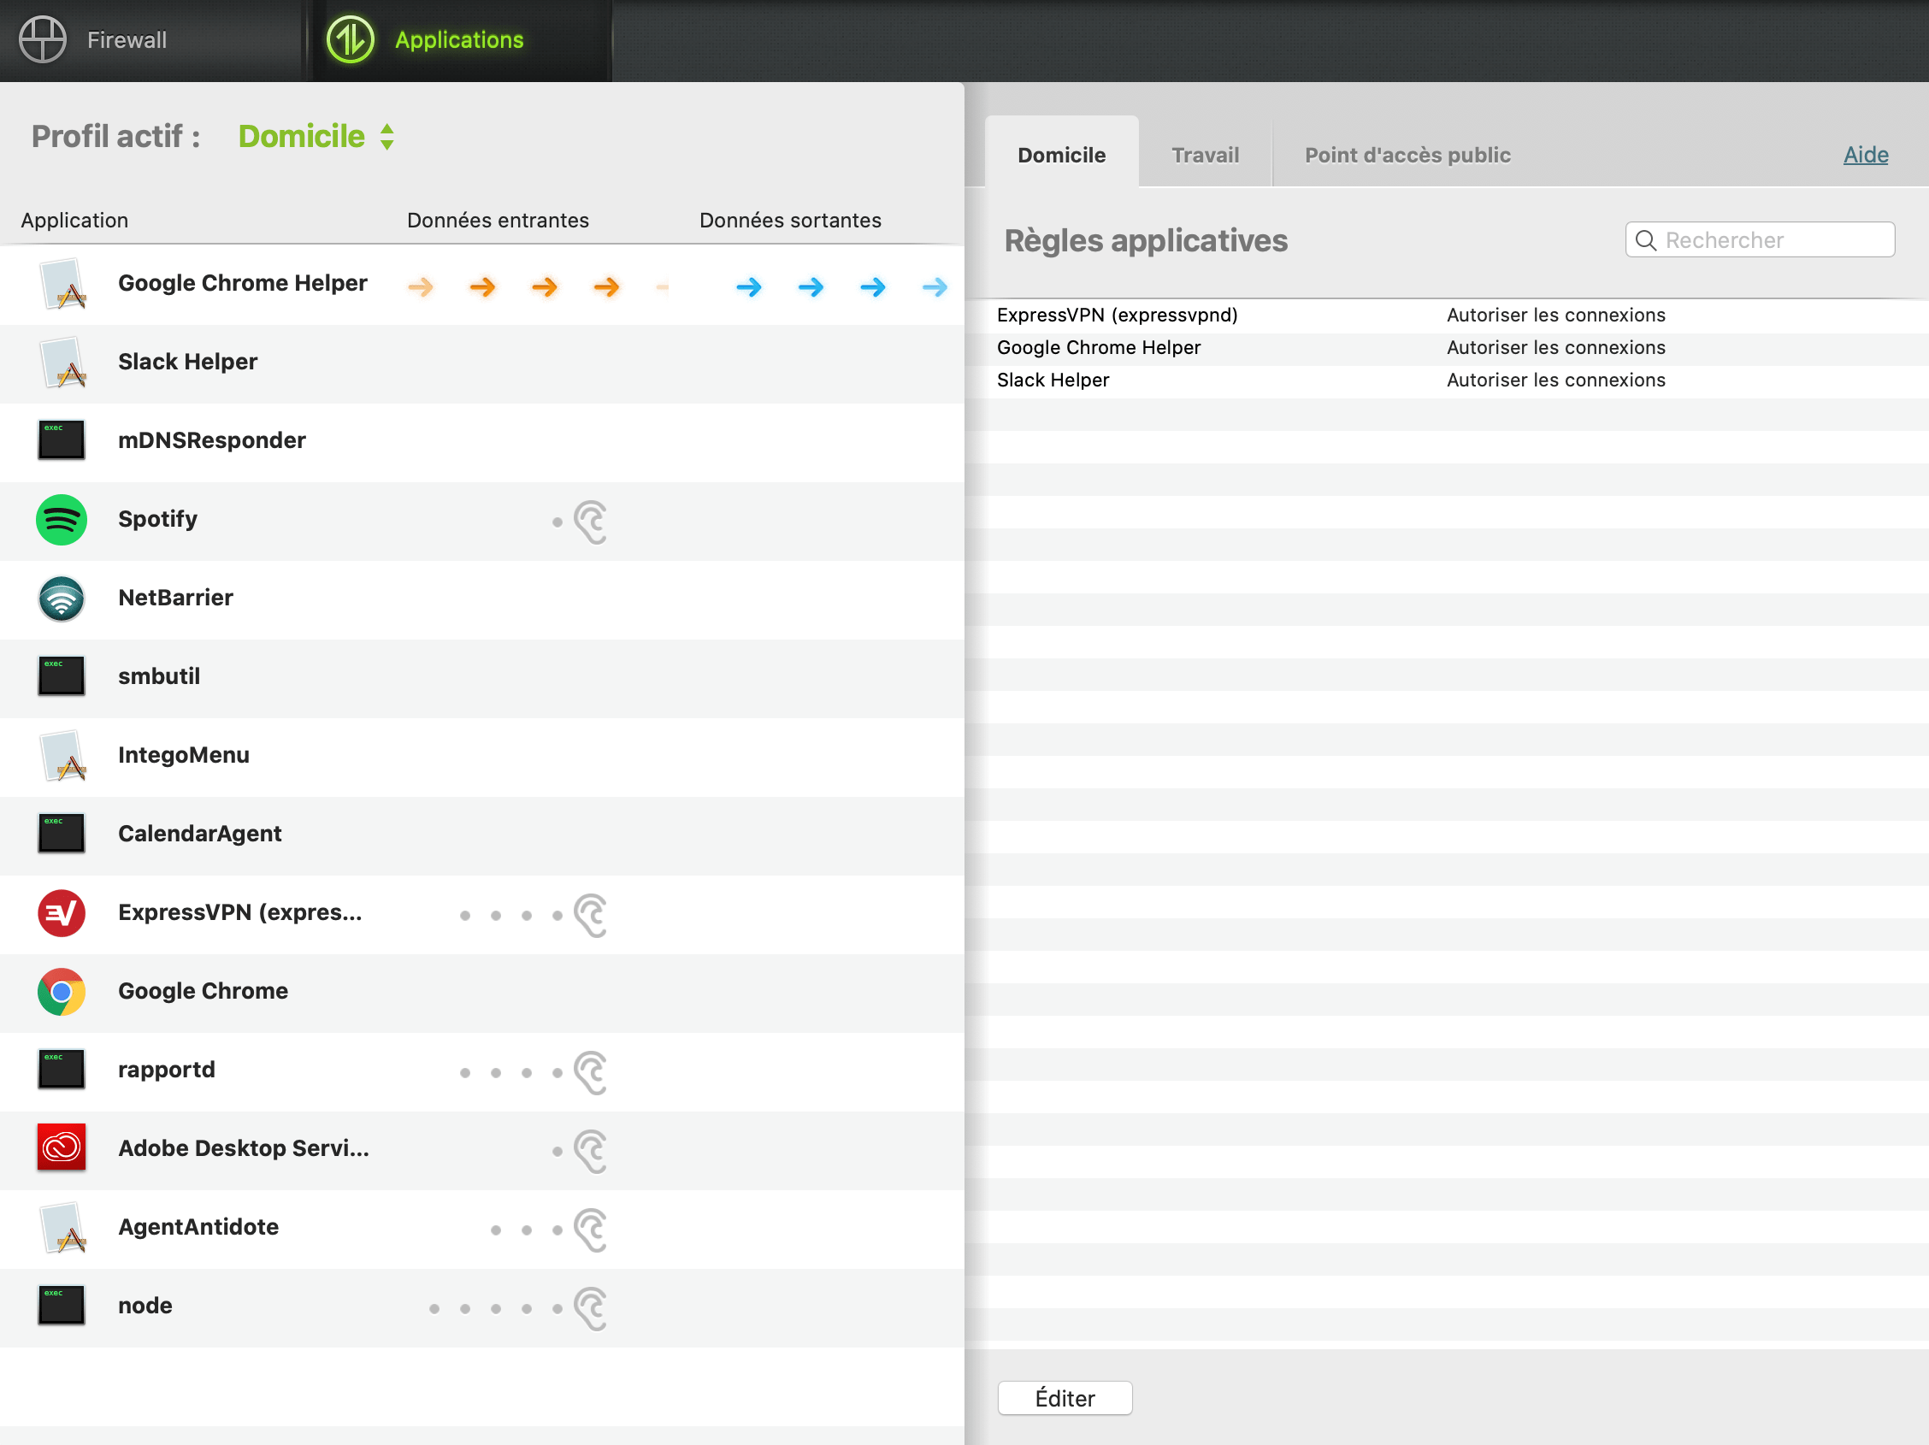Select the mDNSResponder row
This screenshot has height=1445, width=1929.
pyautogui.click(x=482, y=442)
